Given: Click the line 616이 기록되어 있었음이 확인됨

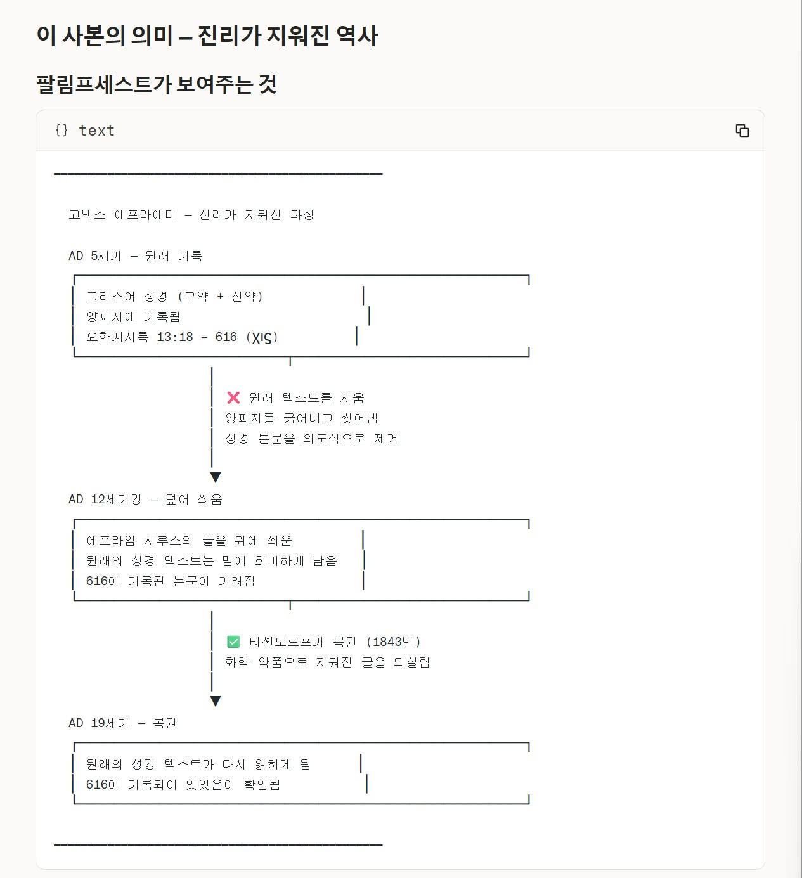Looking at the screenshot, I should [x=183, y=785].
